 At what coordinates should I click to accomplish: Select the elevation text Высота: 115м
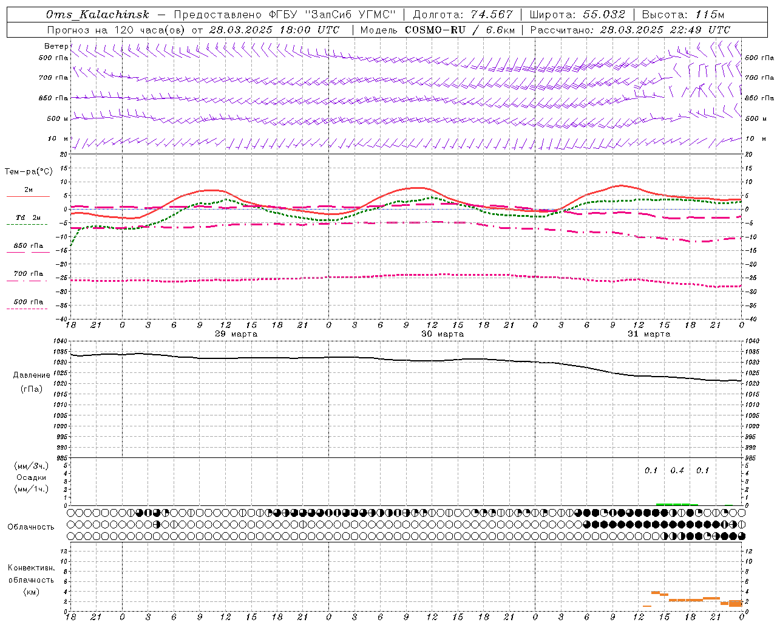point(683,15)
